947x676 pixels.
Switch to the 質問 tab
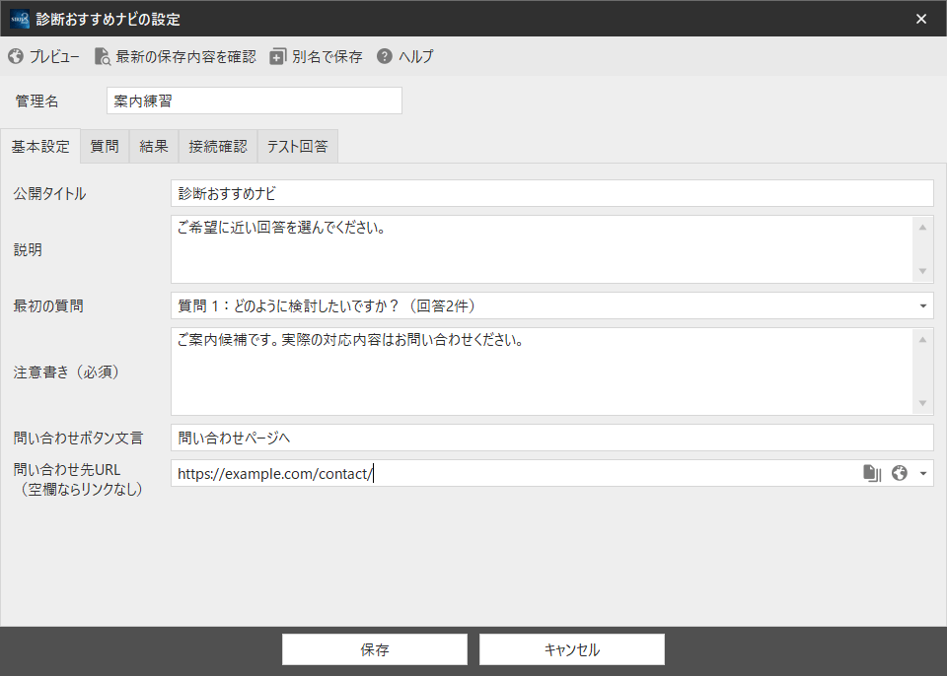click(x=105, y=146)
